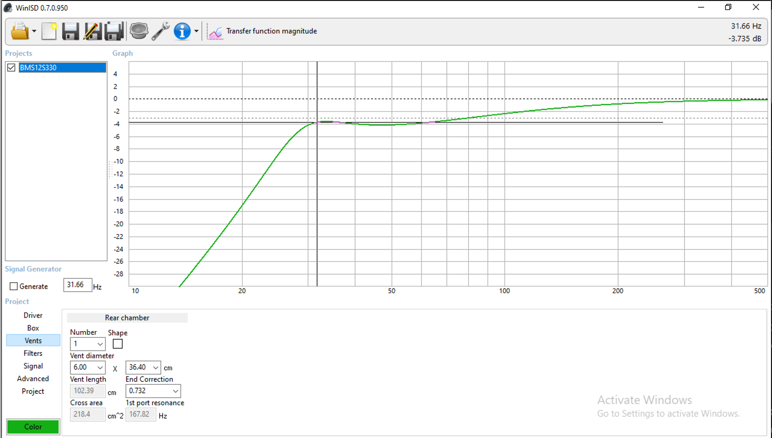Toggle the BMS12S330 project checkbox
The height and width of the screenshot is (438, 772).
point(11,67)
